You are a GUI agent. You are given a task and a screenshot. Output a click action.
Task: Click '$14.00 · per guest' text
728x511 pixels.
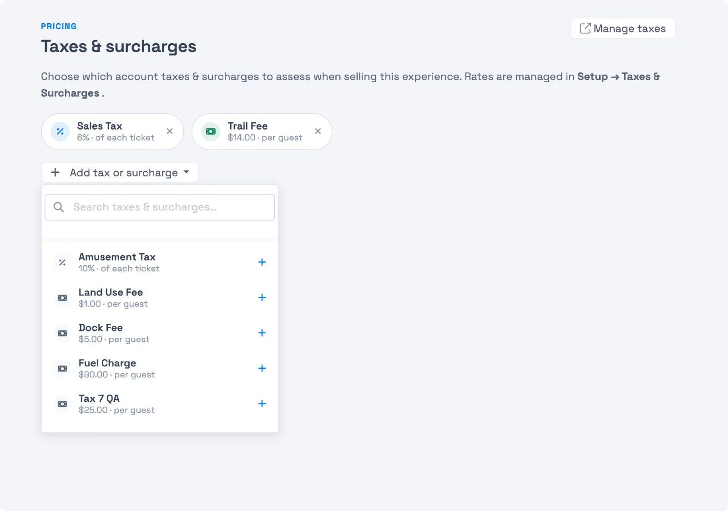[x=265, y=138]
